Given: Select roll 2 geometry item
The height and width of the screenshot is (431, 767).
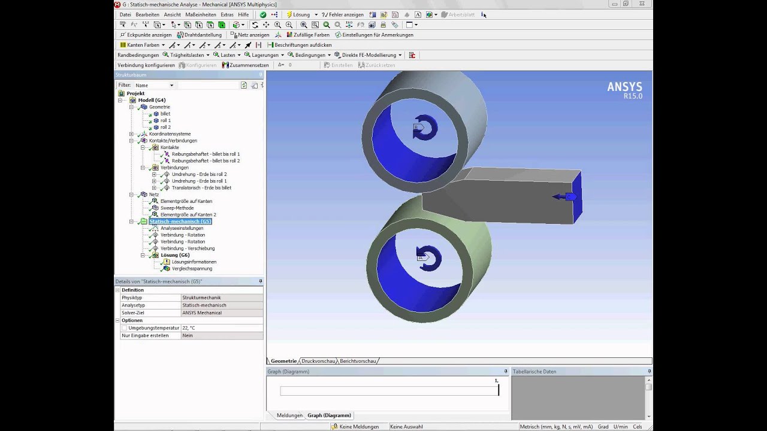Looking at the screenshot, I should (x=165, y=127).
